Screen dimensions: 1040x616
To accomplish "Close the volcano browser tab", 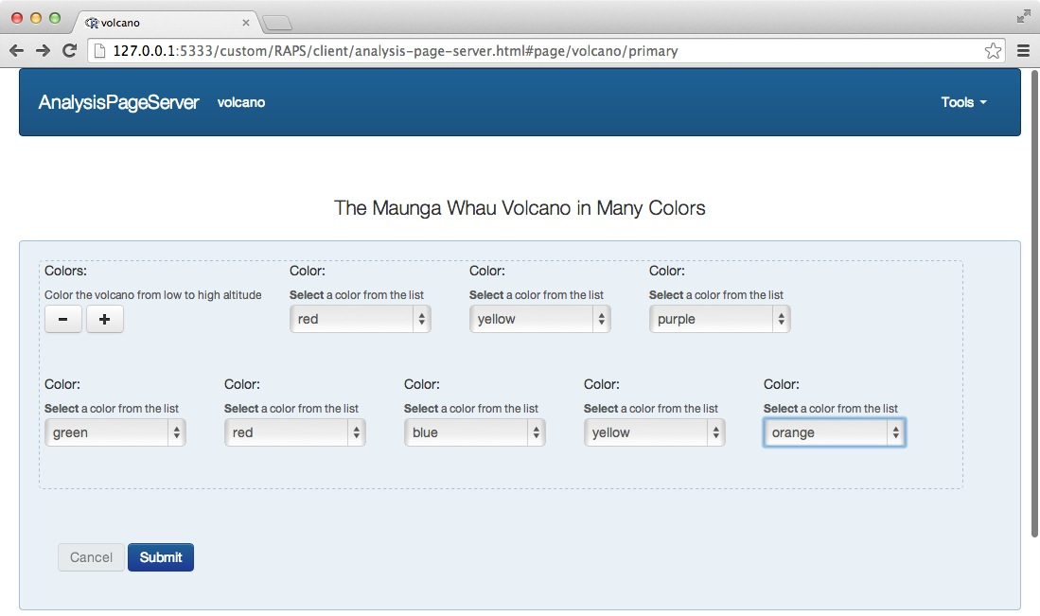I will tap(246, 23).
